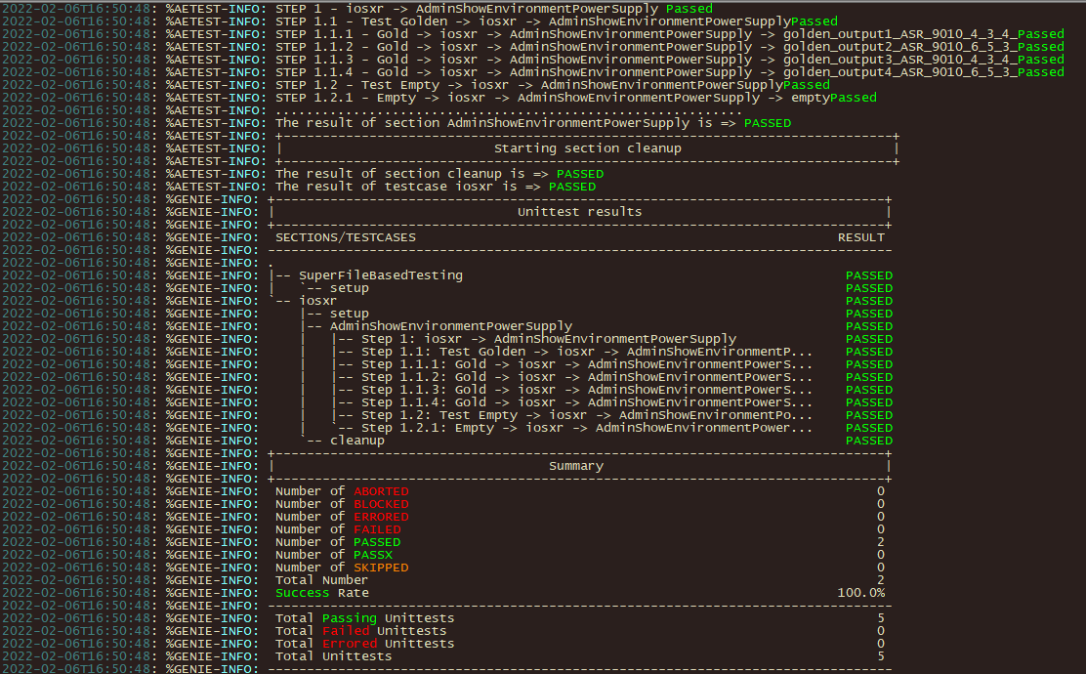Click 'Number of ABORTED' text
1086x674 pixels.
(342, 491)
